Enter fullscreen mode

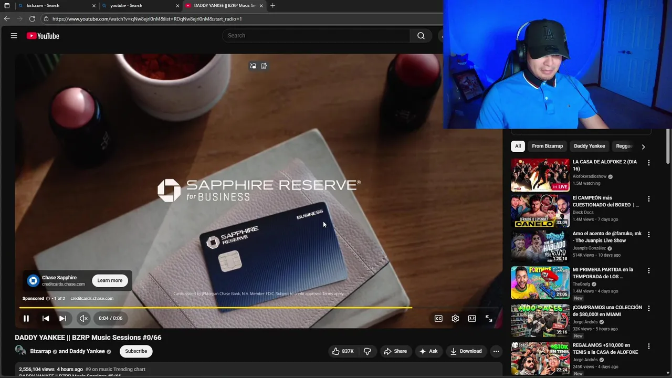coord(489,318)
